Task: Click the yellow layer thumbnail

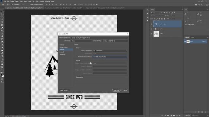Action: (x=156, y=34)
